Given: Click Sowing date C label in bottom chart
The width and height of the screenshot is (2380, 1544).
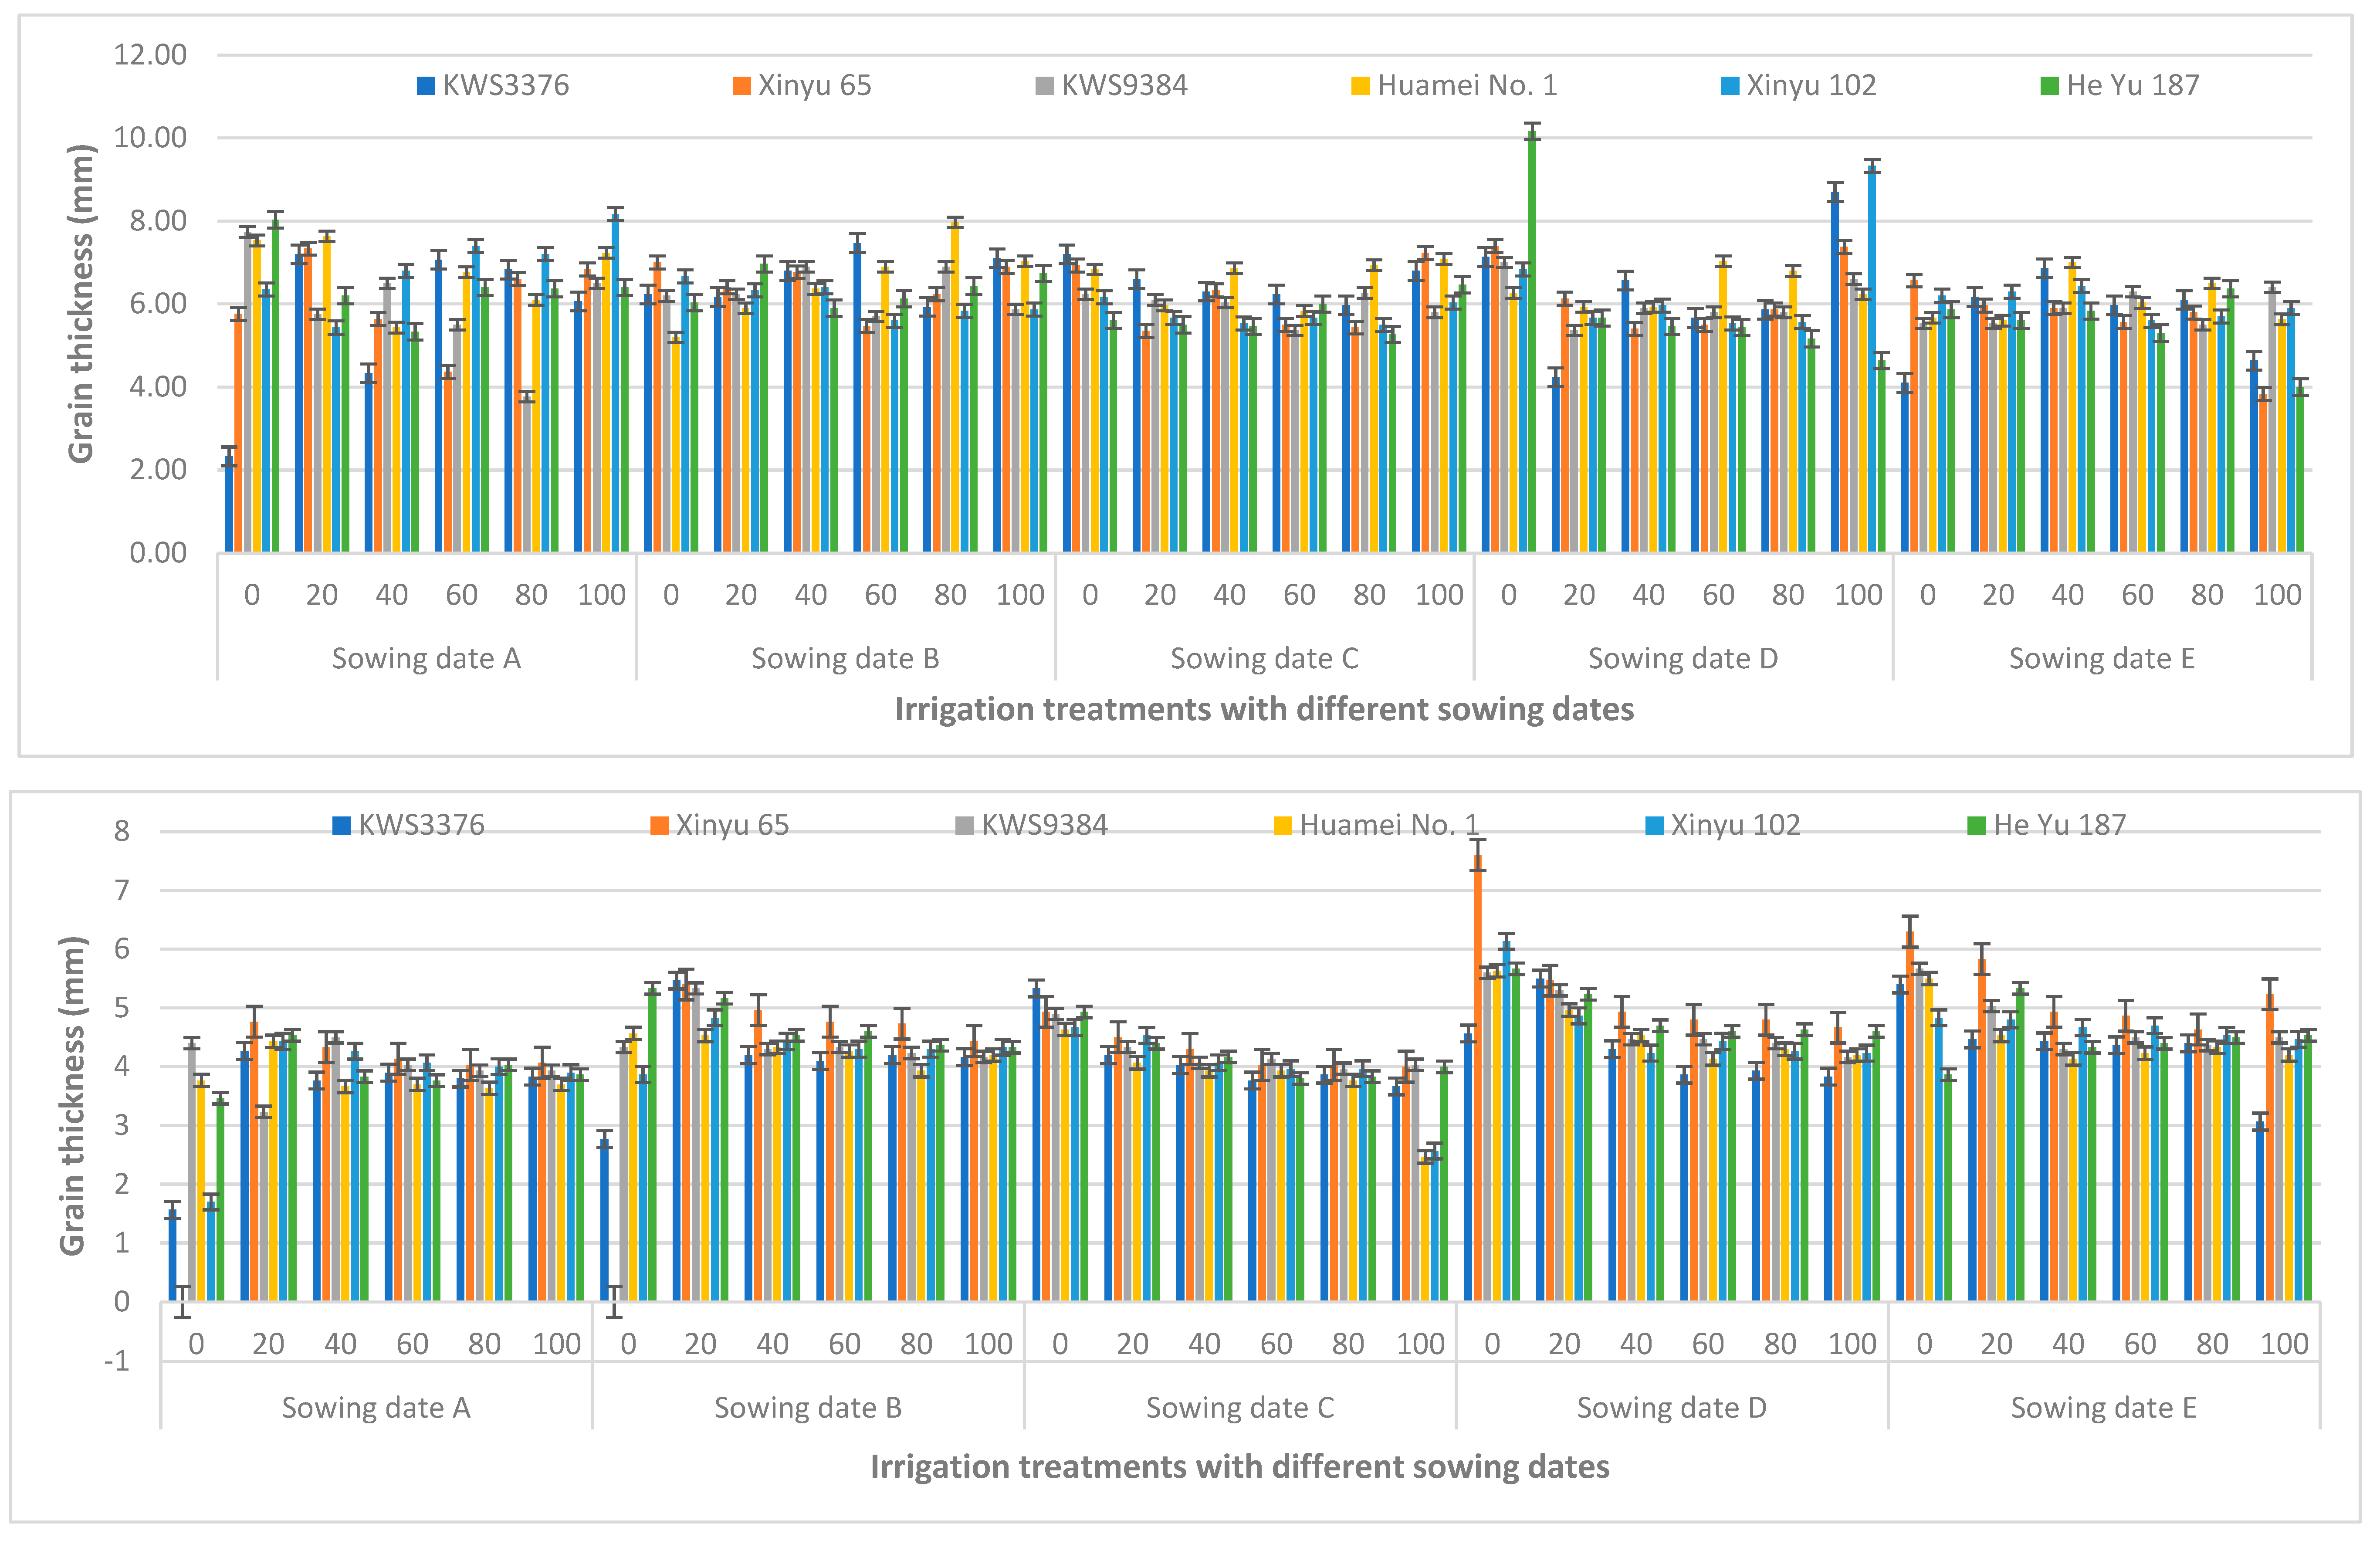Looking at the screenshot, I should click(1239, 1407).
